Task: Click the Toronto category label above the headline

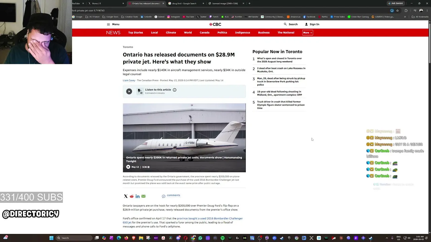Action: click(x=128, y=47)
